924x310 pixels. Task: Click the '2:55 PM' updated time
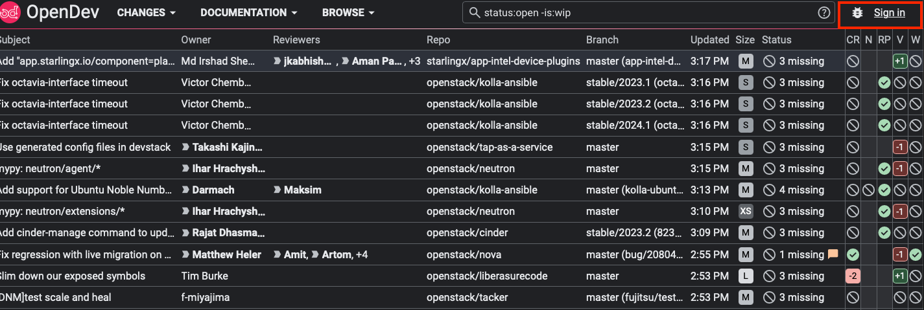[x=709, y=255]
